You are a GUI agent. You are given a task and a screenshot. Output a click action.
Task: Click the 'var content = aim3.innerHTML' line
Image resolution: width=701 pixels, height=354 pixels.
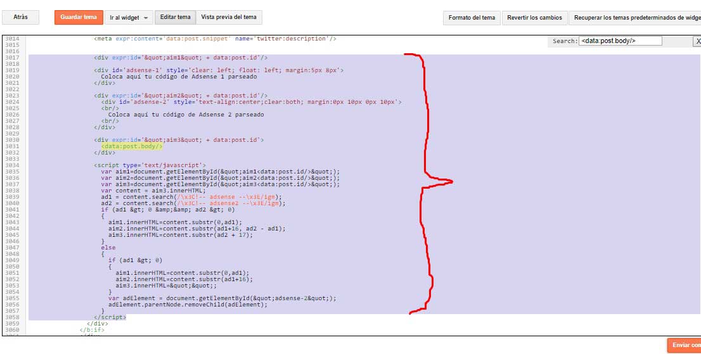coord(153,190)
